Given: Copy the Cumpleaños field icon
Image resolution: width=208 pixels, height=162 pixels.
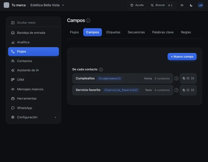Looking at the screenshot, I should tap(184, 78).
